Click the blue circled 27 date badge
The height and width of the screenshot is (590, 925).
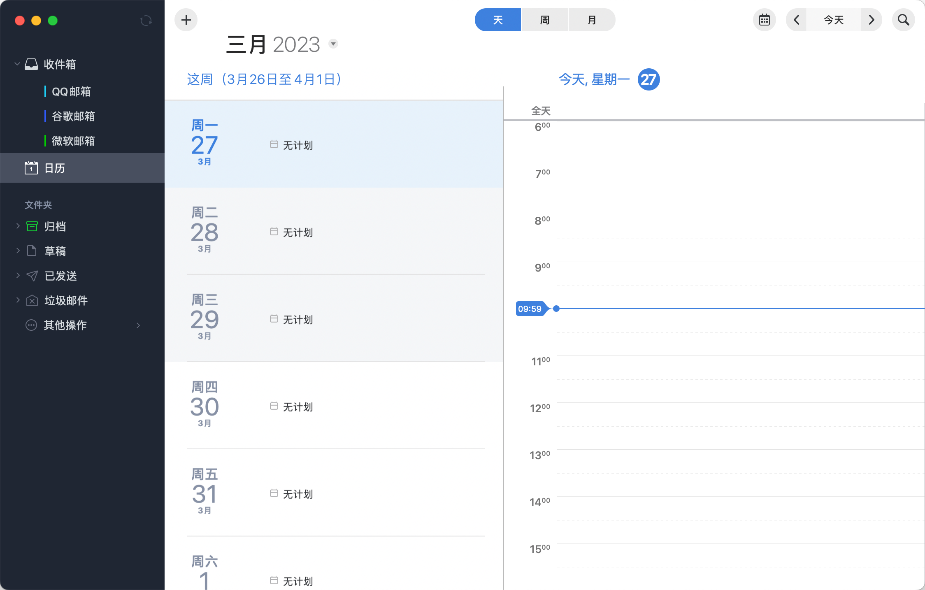(x=648, y=79)
